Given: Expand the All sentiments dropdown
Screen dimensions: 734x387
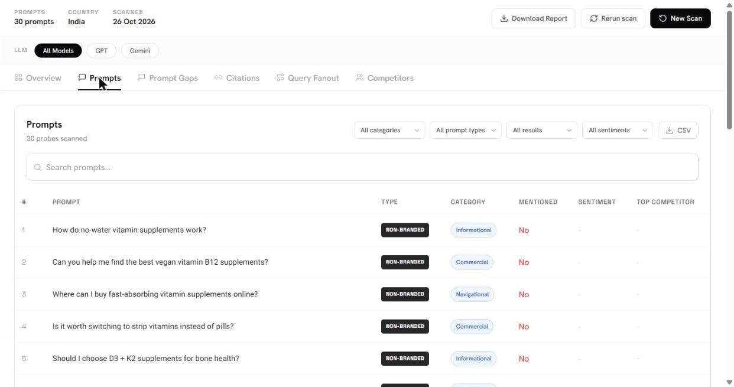Looking at the screenshot, I should tap(617, 130).
